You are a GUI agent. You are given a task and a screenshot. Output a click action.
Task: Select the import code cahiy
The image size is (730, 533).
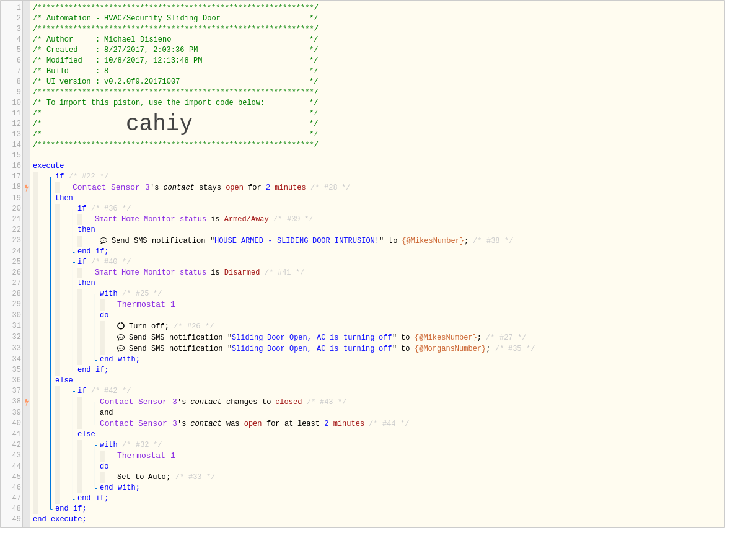pyautogui.click(x=159, y=124)
